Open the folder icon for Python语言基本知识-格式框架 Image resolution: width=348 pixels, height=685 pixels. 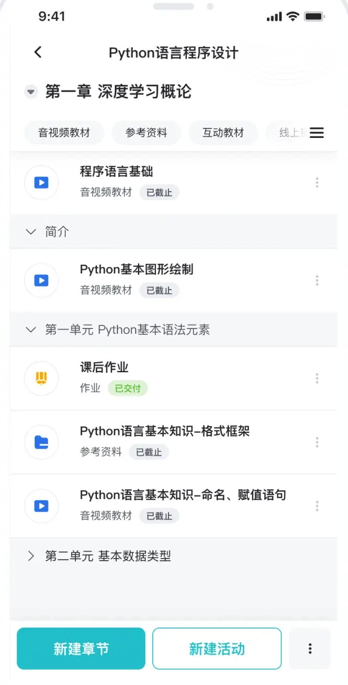41,442
